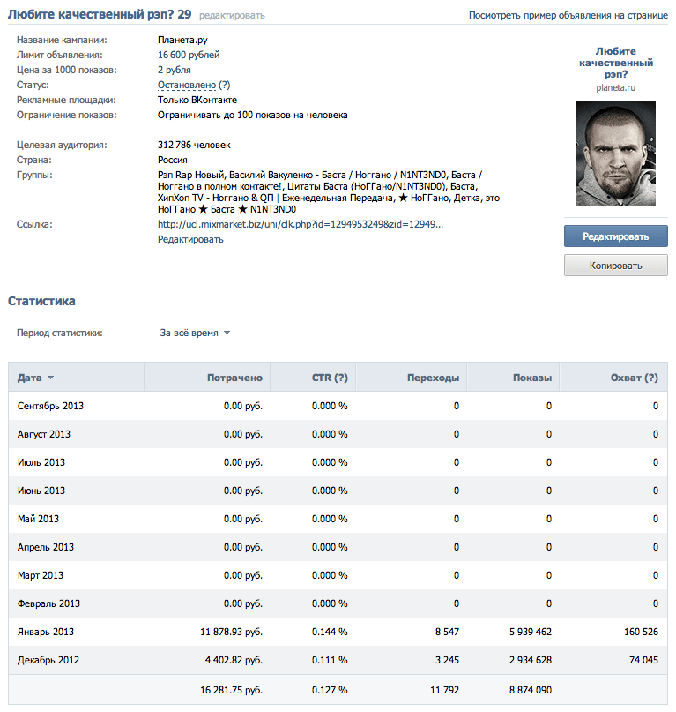Select the Август 2013 row date

tap(44, 434)
